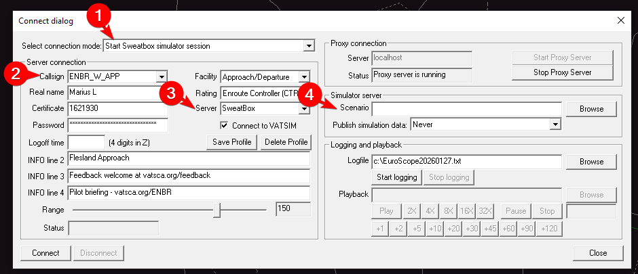Toggle the Connect to VATSIM checkbox
This screenshot has height=274, width=638.
click(225, 125)
